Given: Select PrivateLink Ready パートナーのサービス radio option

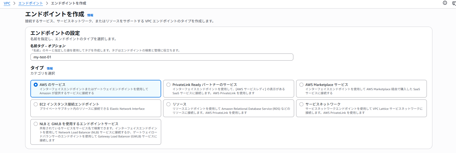Looking at the screenshot, I should [x=168, y=85].
